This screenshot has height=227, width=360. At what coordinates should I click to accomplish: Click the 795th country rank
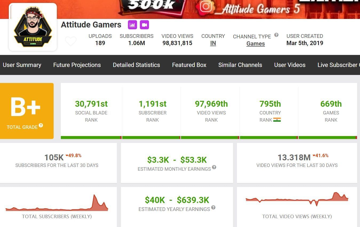point(270,104)
